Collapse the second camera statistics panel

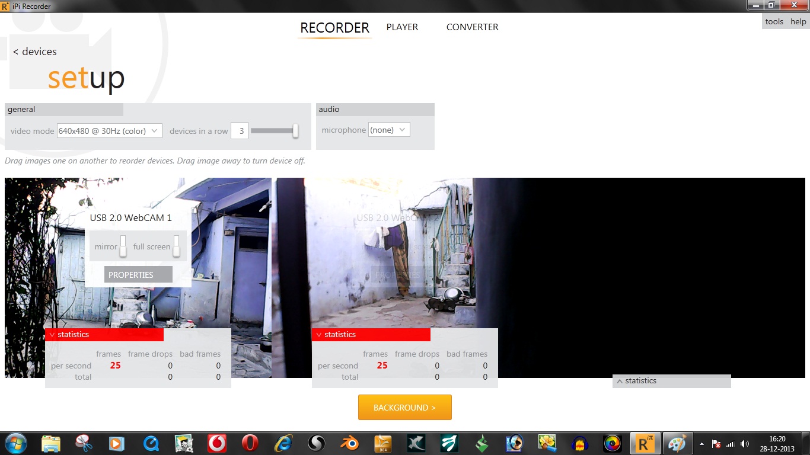click(371, 335)
